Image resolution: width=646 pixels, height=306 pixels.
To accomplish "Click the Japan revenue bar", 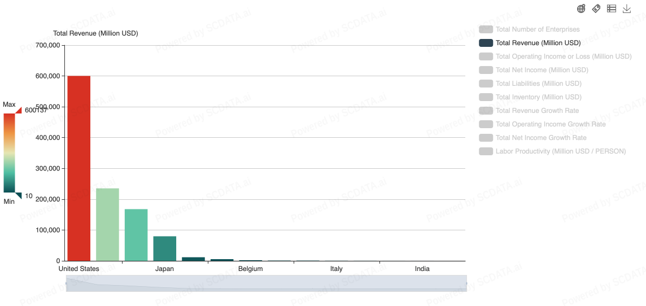I will (x=165, y=249).
